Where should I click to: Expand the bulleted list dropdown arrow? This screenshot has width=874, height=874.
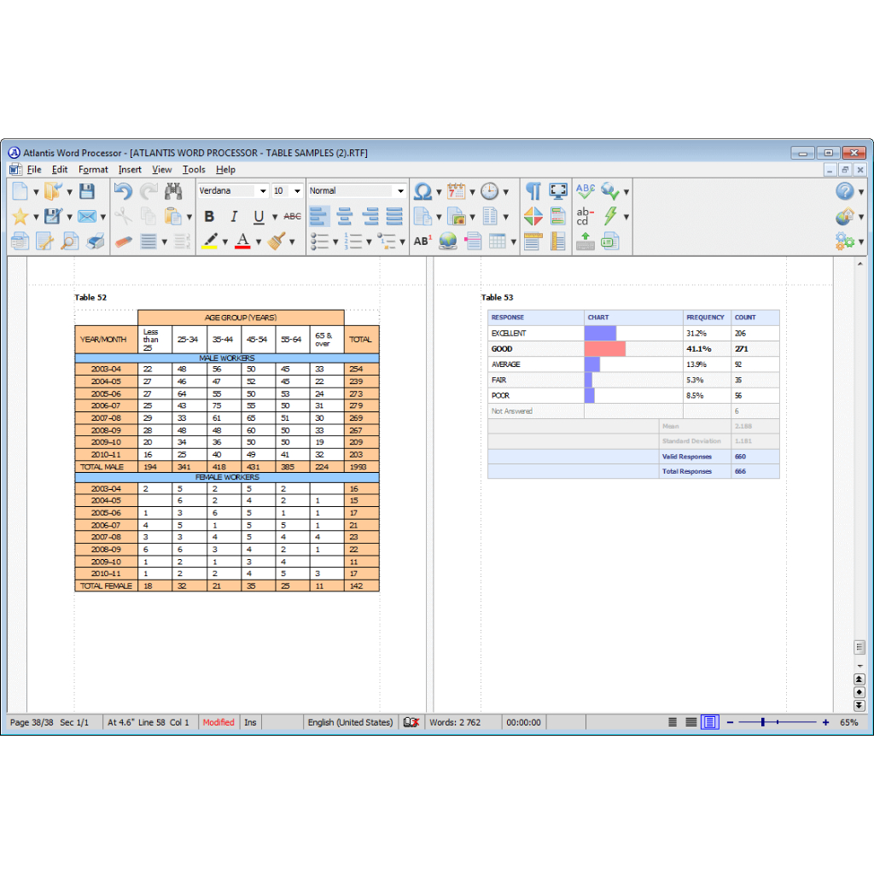[x=335, y=242]
